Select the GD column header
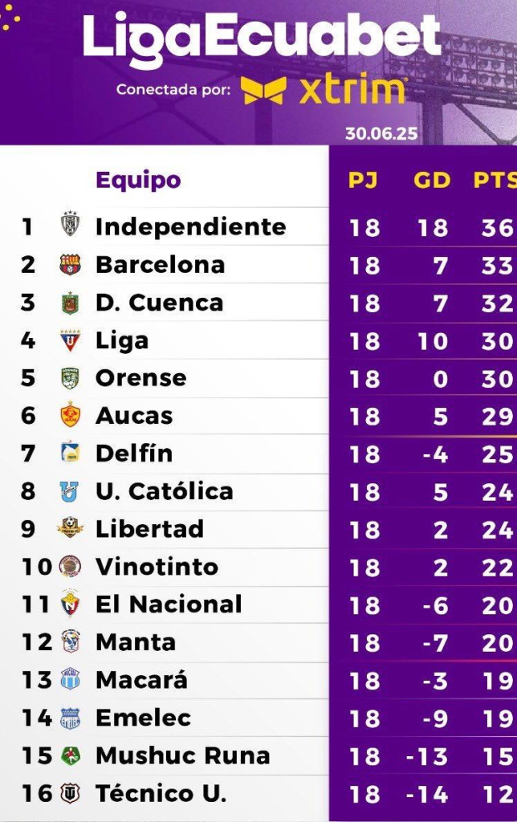The height and width of the screenshot is (822, 517). (x=432, y=181)
